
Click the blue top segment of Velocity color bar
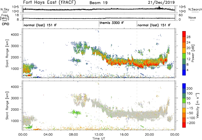pyautogui.click(x=184, y=86)
